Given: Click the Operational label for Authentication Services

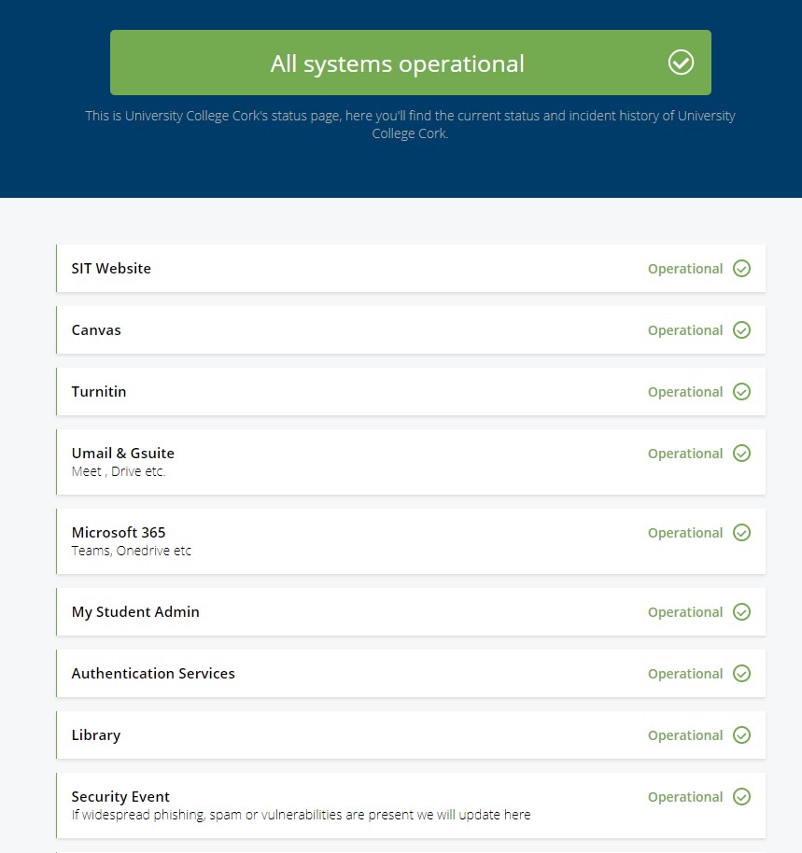Looking at the screenshot, I should coord(684,674).
